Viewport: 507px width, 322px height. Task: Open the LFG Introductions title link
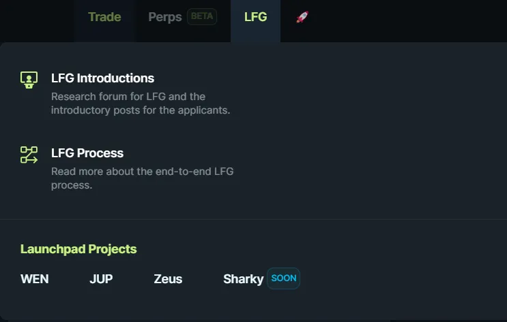(102, 78)
